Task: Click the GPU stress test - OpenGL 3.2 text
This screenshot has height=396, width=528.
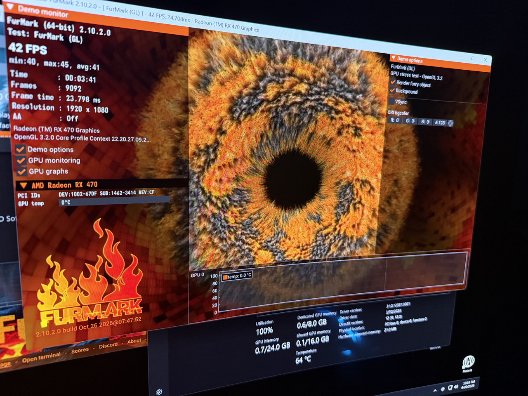Action: 416,76
